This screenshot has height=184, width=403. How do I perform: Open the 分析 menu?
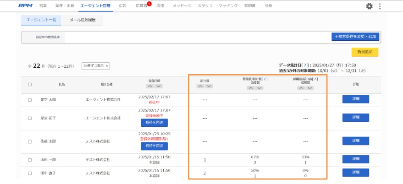click(269, 5)
